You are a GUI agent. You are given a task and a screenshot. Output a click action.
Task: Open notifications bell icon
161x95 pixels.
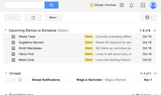point(131,5)
